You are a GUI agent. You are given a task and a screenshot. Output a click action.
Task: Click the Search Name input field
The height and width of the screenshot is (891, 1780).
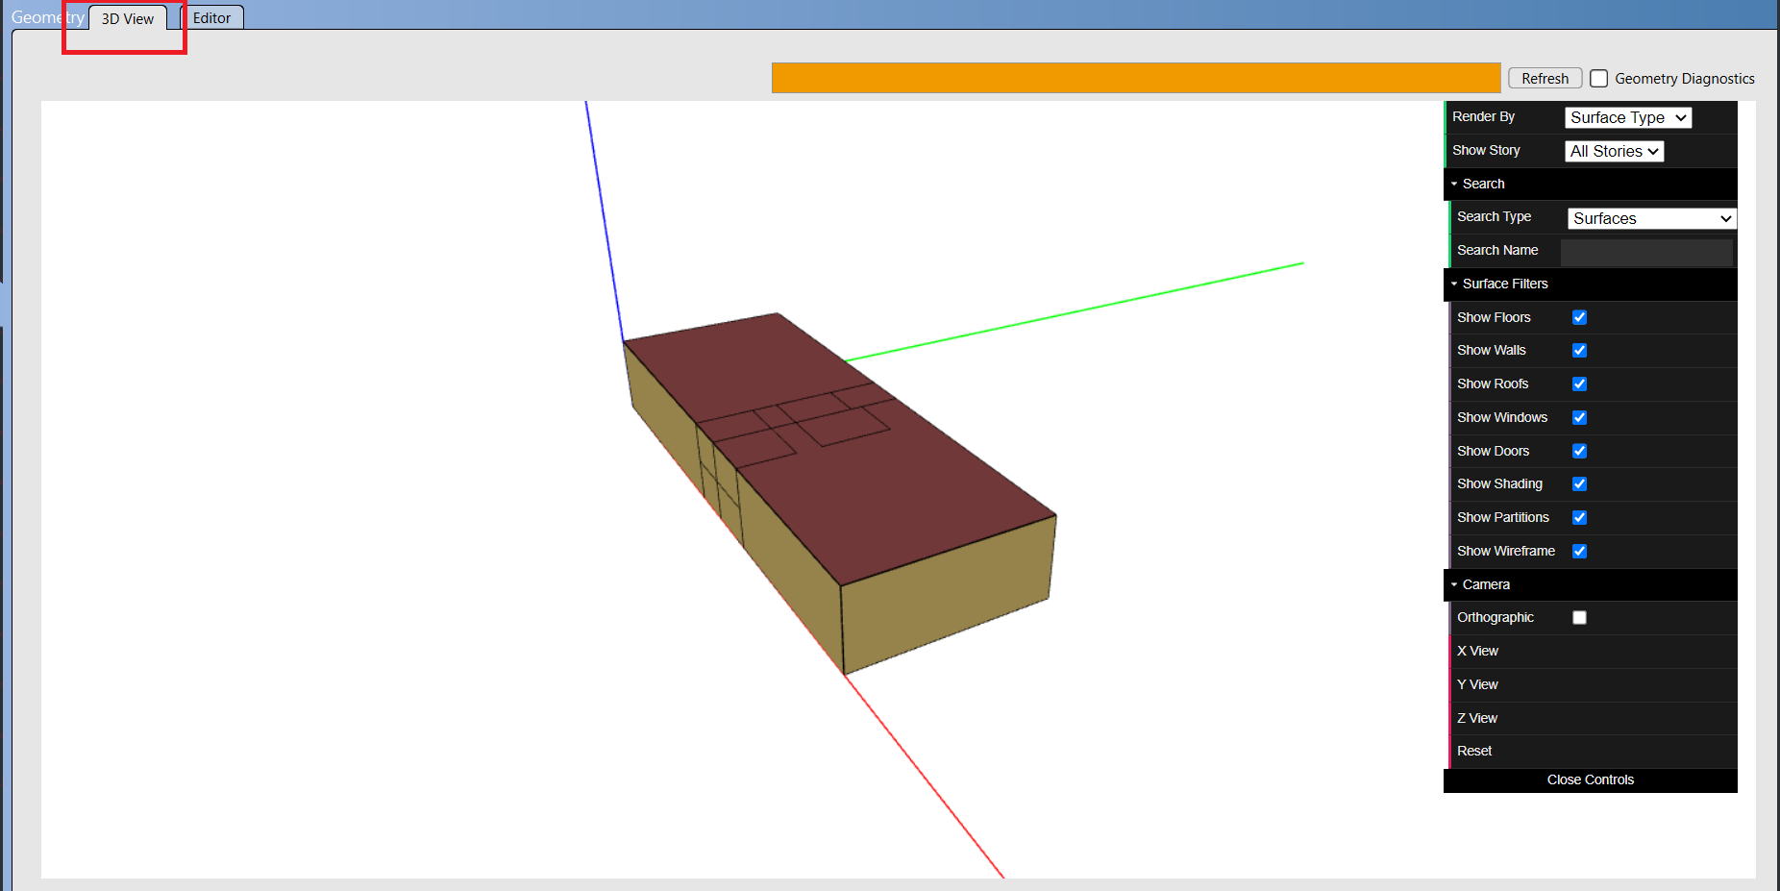[1646, 252]
